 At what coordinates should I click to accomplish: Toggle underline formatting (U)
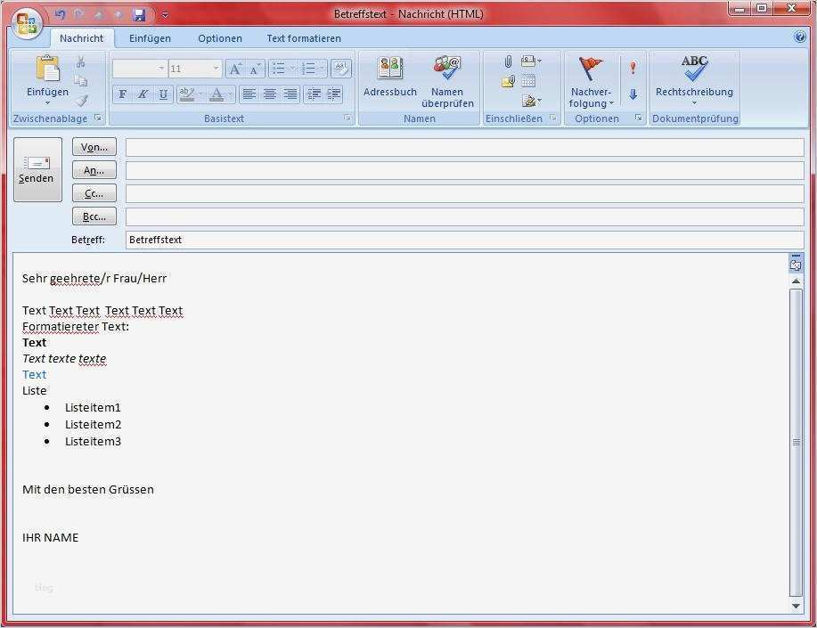pyautogui.click(x=163, y=94)
